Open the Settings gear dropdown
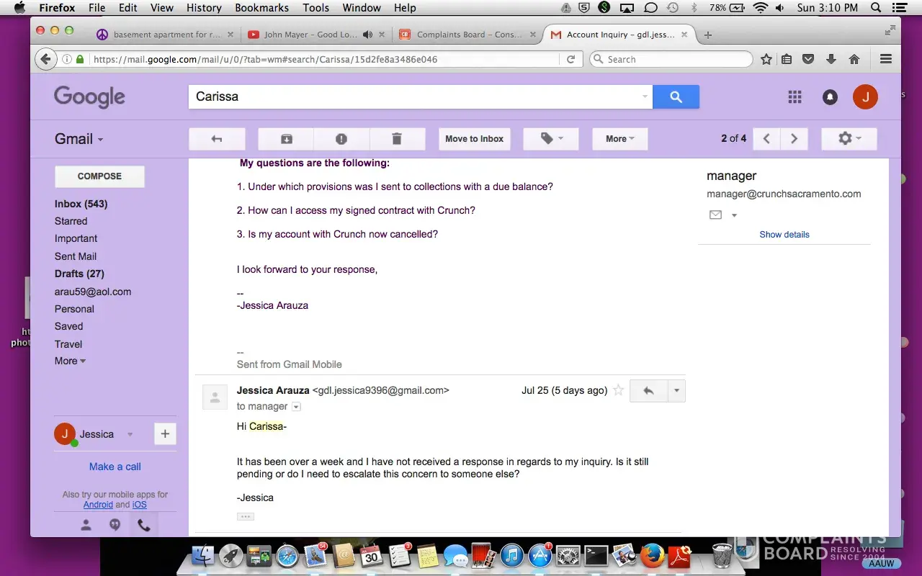 pyautogui.click(x=849, y=139)
